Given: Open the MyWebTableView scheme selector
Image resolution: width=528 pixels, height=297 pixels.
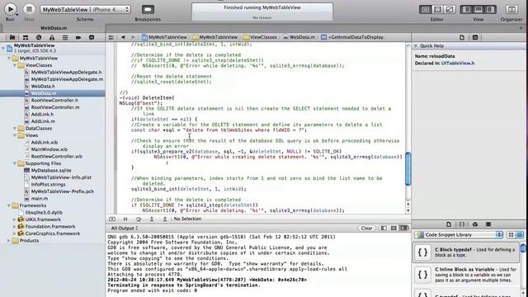Looking at the screenshot, I should pos(85,9).
